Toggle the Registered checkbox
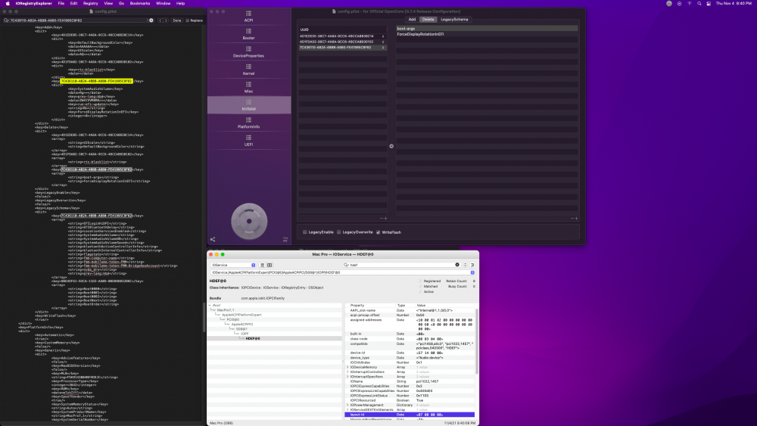The height and width of the screenshot is (426, 757). pos(420,281)
